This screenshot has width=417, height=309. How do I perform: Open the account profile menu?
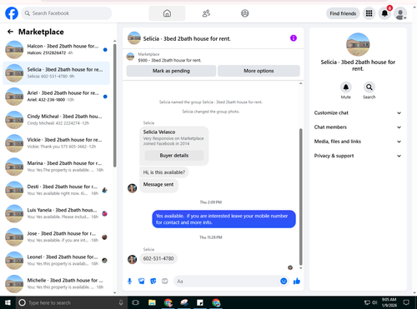point(400,13)
